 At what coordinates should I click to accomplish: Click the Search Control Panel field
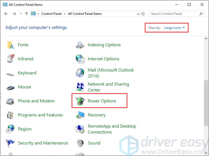[177, 14]
